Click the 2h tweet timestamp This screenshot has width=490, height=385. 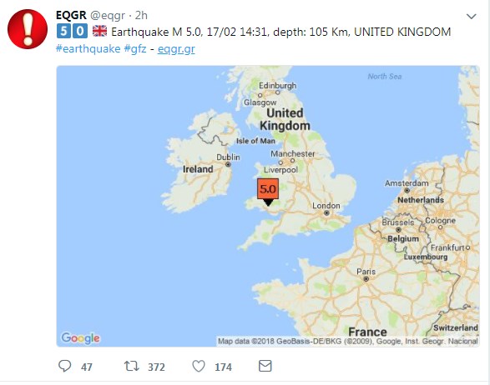point(141,15)
